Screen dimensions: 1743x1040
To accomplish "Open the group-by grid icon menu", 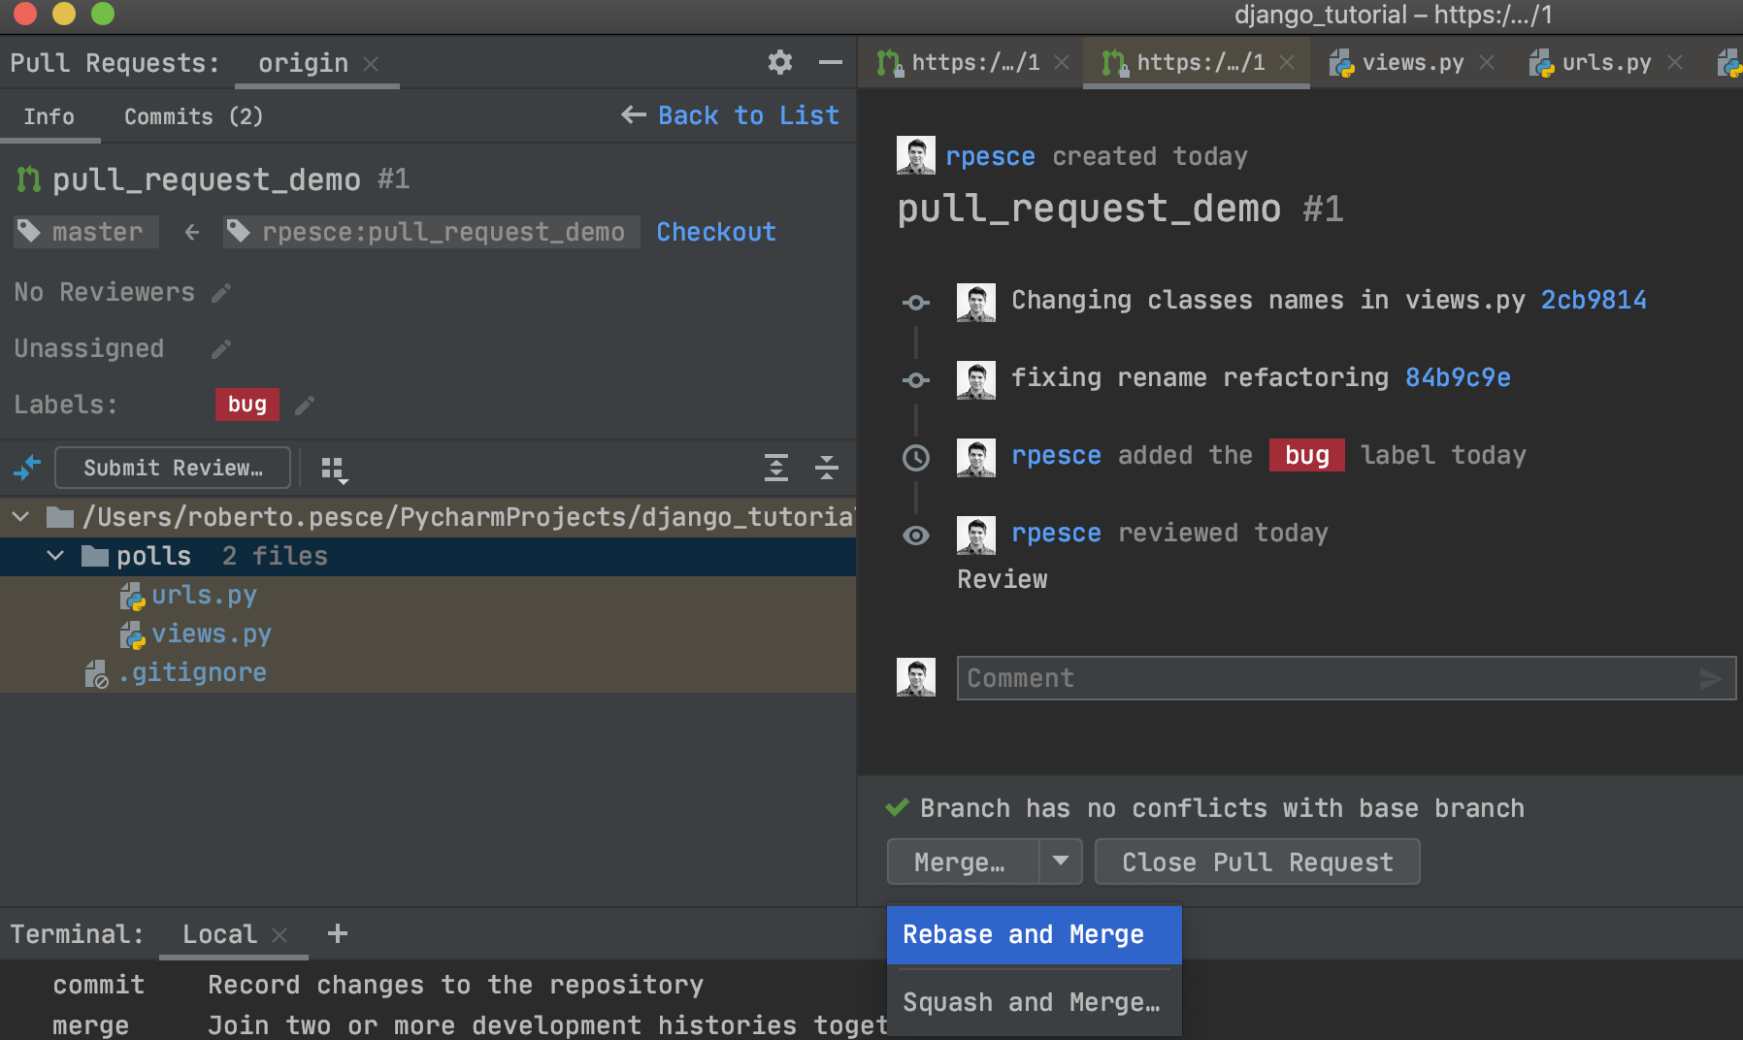I will [334, 470].
